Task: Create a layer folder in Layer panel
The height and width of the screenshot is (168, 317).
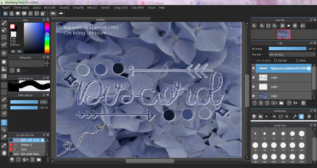Action: coord(281,103)
